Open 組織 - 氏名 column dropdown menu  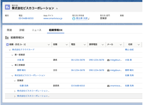[x=49, y=45]
